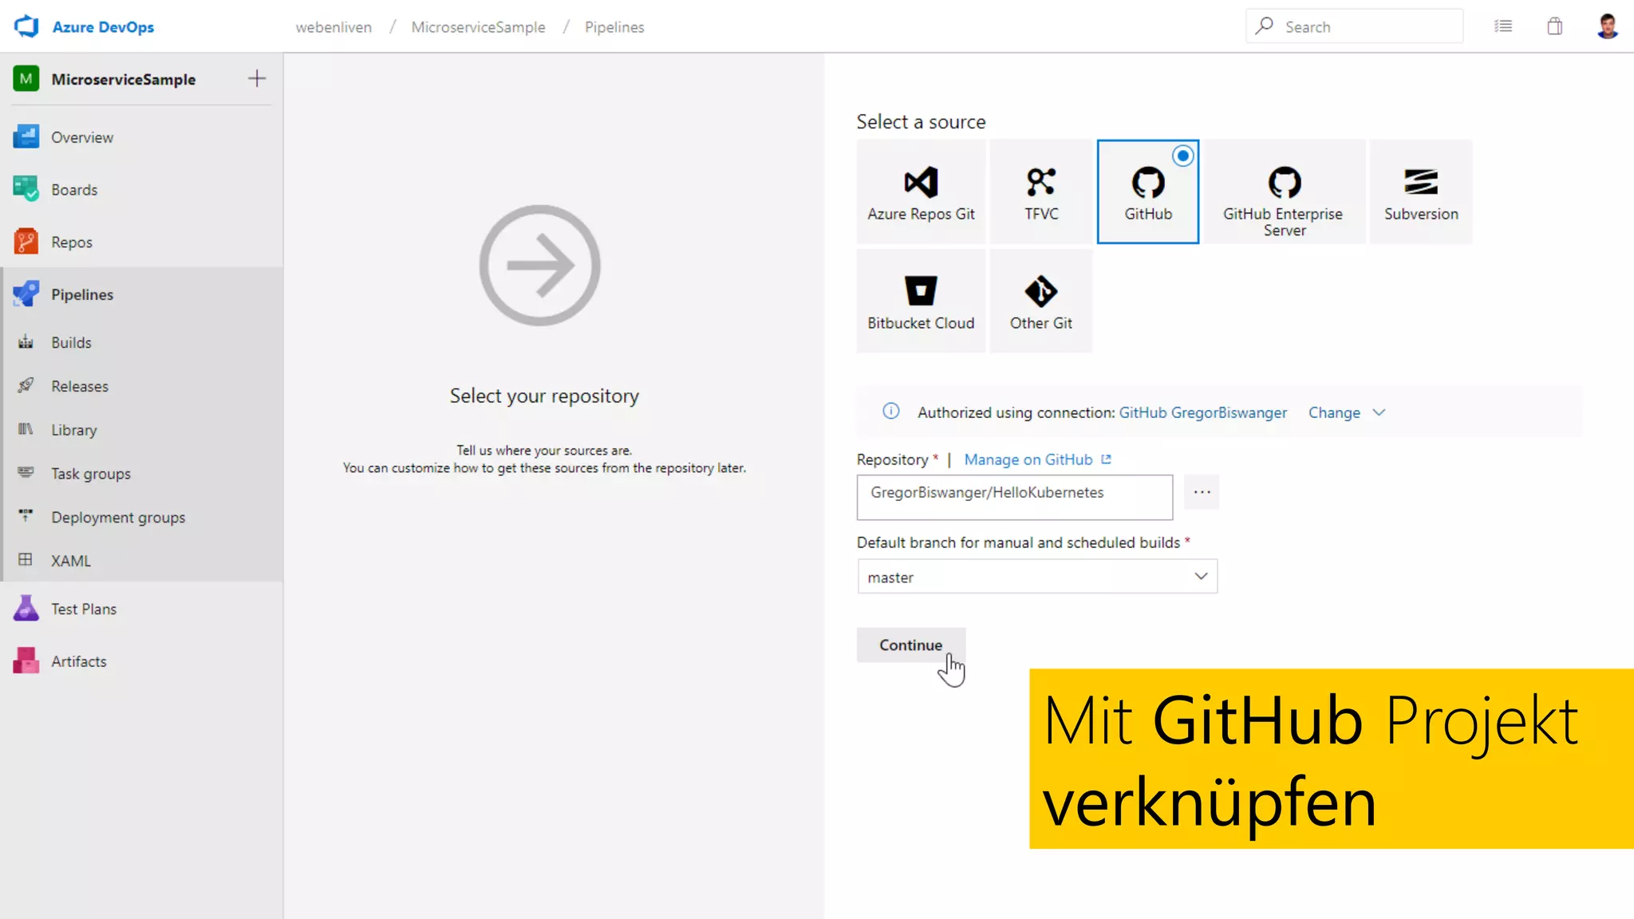Open Releases icon under Pipelines
The height and width of the screenshot is (919, 1634).
pos(26,385)
